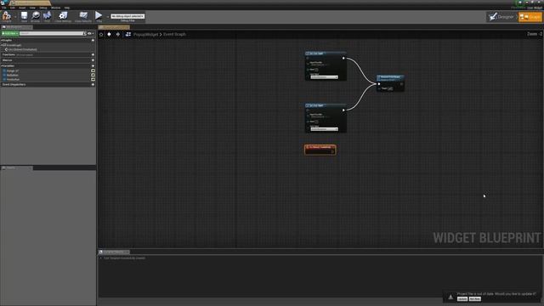Click output exec pin of lower Set node

pos(343,110)
